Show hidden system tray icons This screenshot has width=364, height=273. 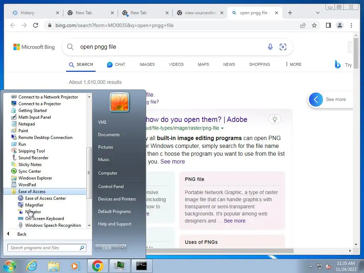[311, 266]
